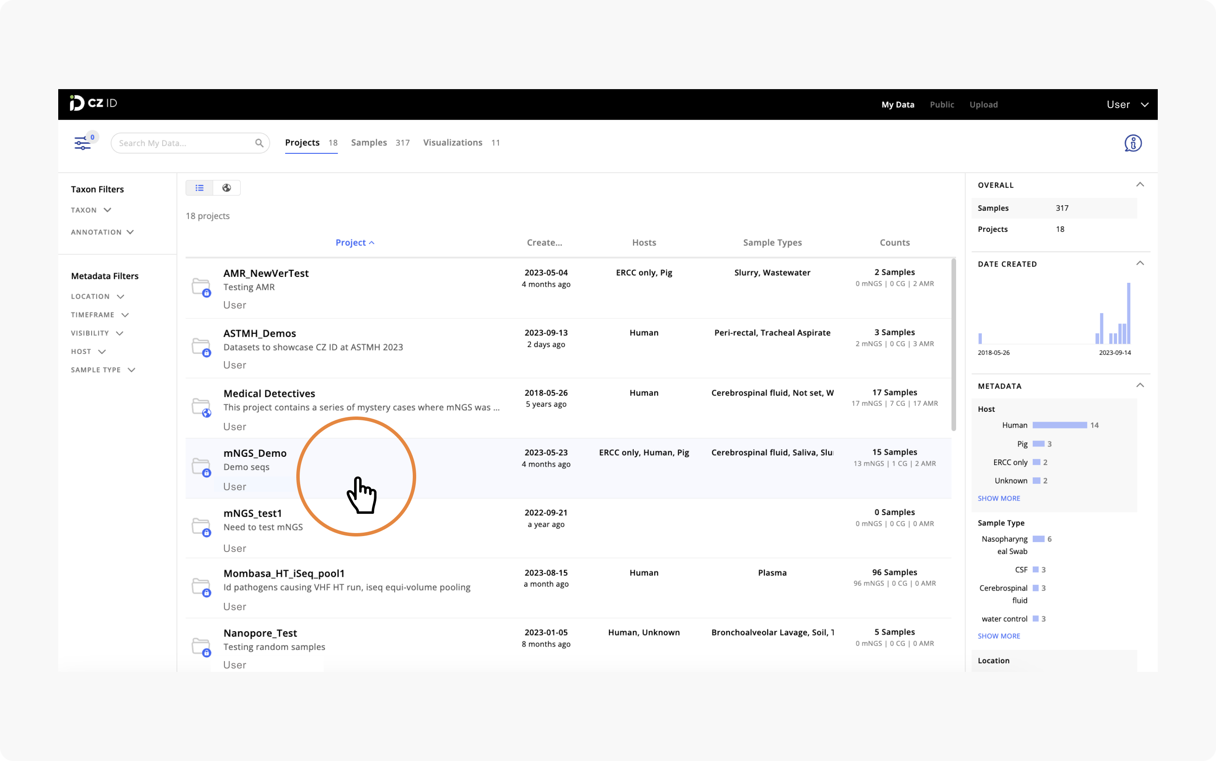Open the Nanopore_Test project
Image resolution: width=1216 pixels, height=761 pixels.
point(260,633)
